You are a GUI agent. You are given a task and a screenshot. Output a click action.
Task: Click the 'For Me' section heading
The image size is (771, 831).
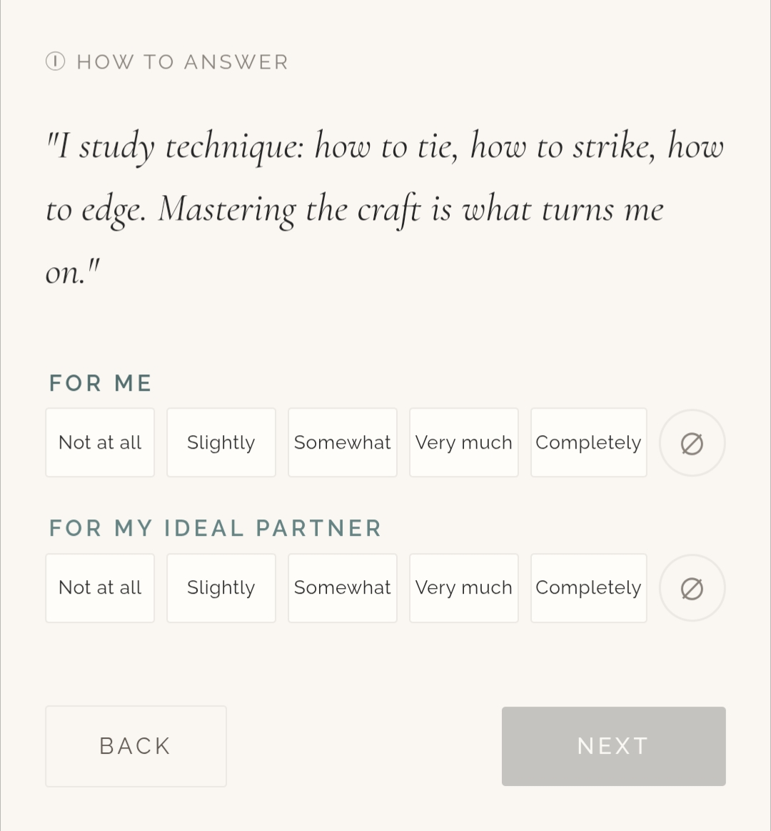click(101, 383)
